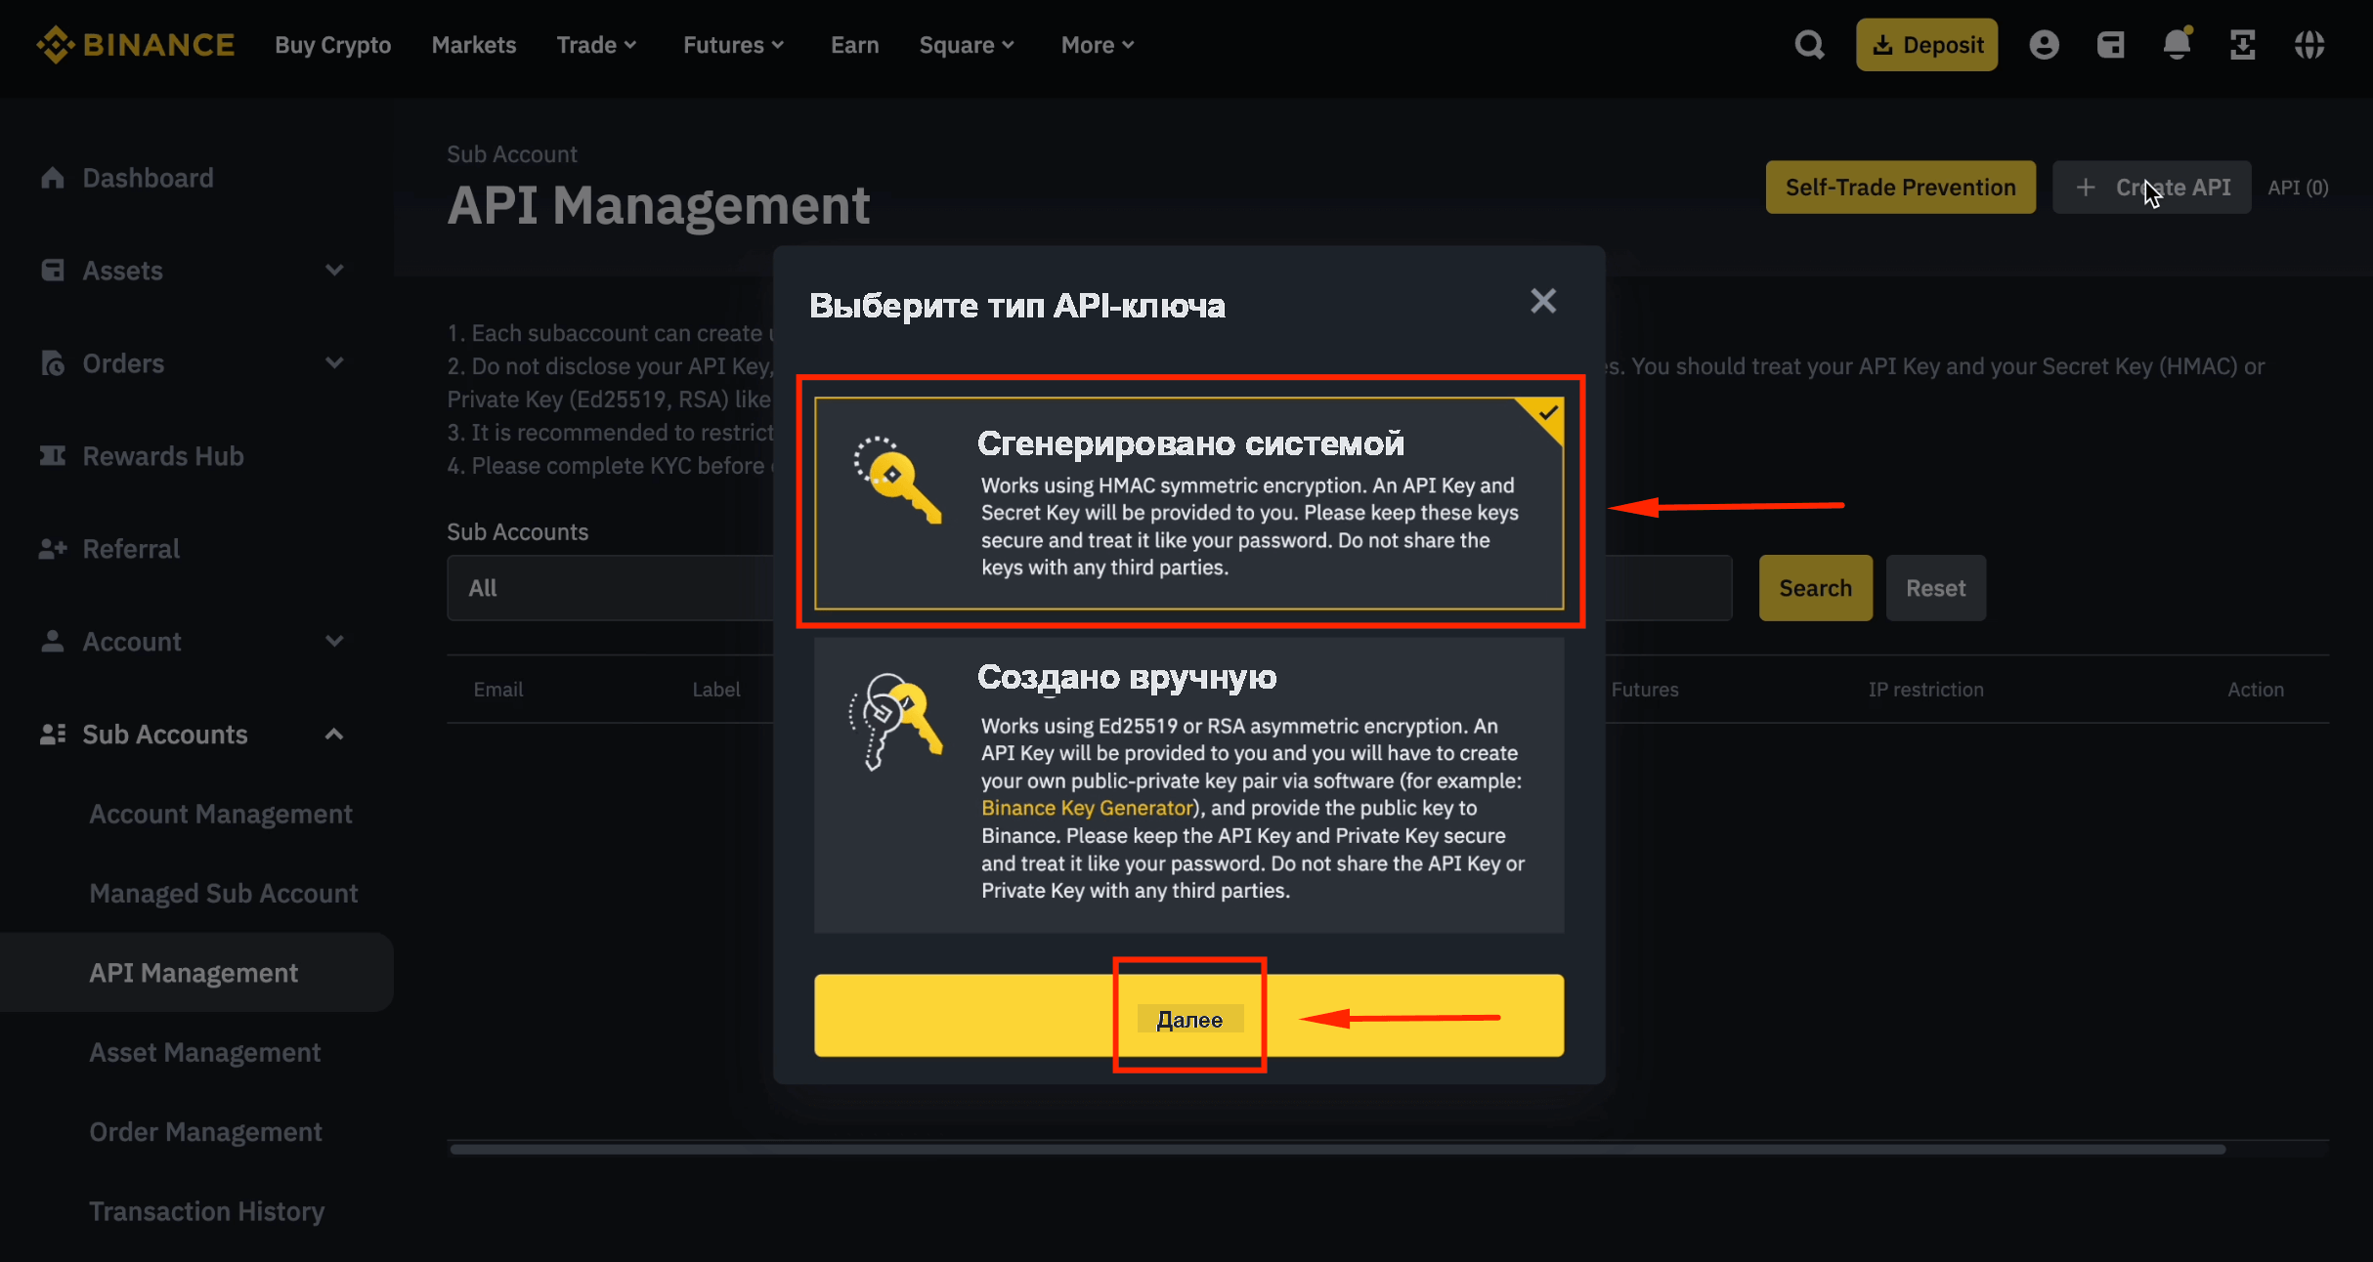Click the Rewards Hub ticket icon
The width and height of the screenshot is (2373, 1262).
click(x=53, y=456)
